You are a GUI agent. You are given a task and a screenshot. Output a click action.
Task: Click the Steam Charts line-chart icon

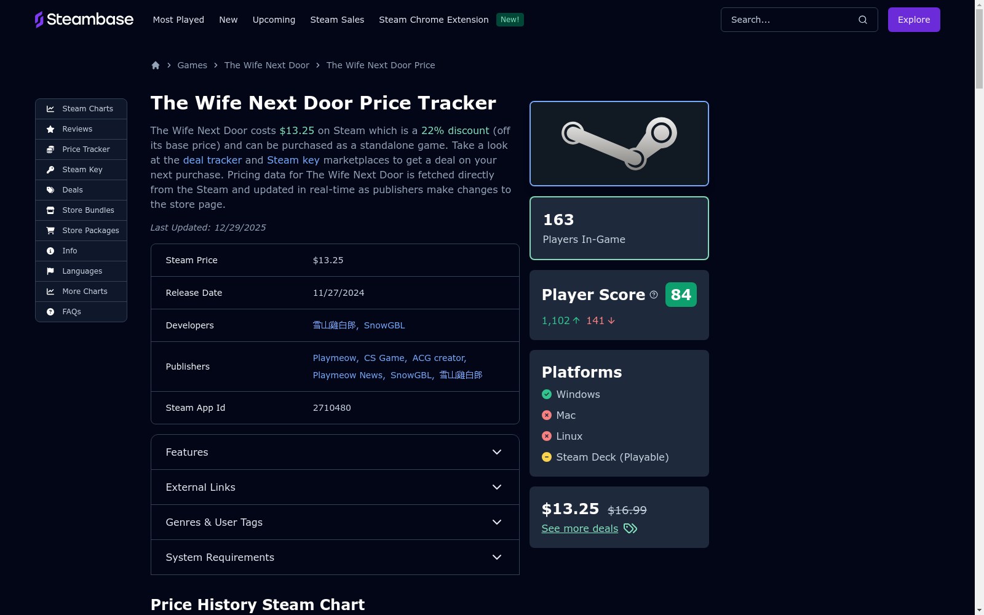pyautogui.click(x=50, y=109)
